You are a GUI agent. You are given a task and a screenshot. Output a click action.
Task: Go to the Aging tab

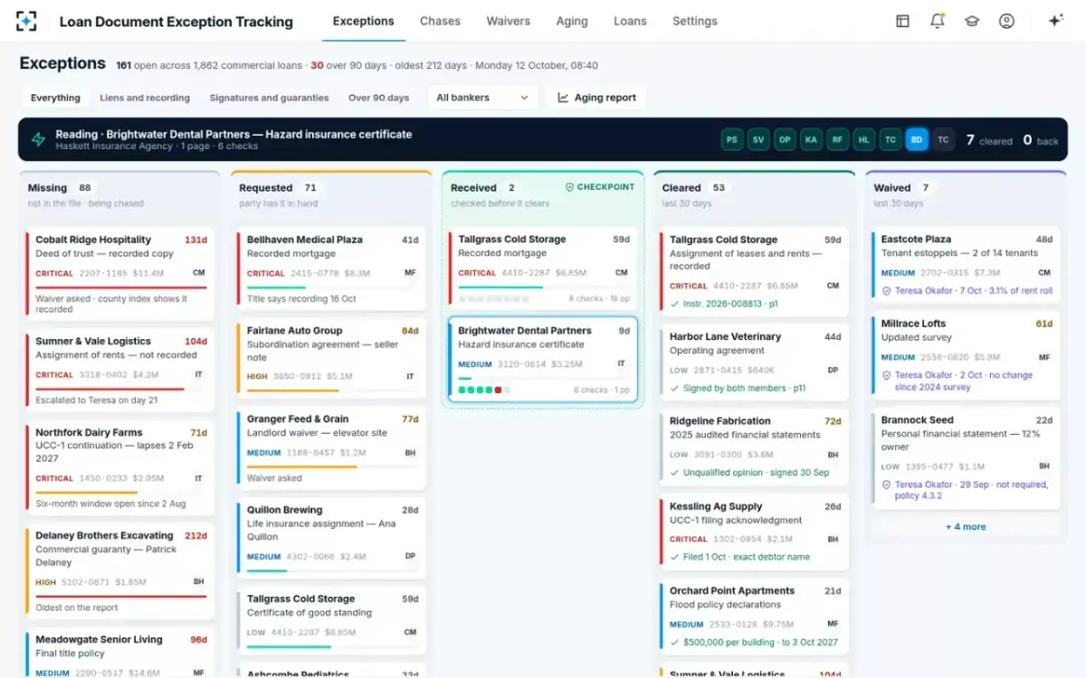572,21
